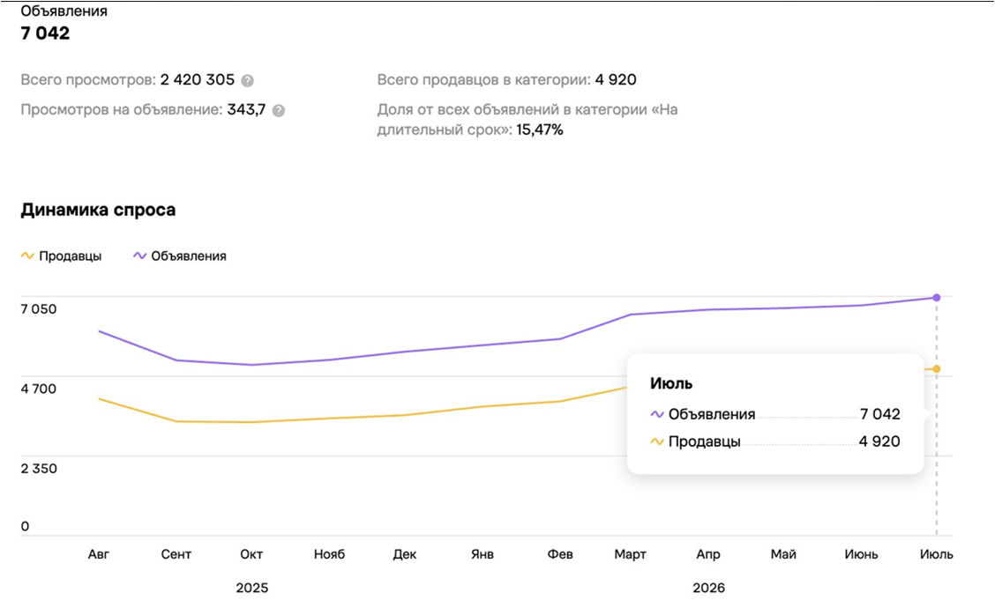Click purple data point for Июль
Image resolution: width=995 pixels, height=608 pixels.
[x=937, y=297]
